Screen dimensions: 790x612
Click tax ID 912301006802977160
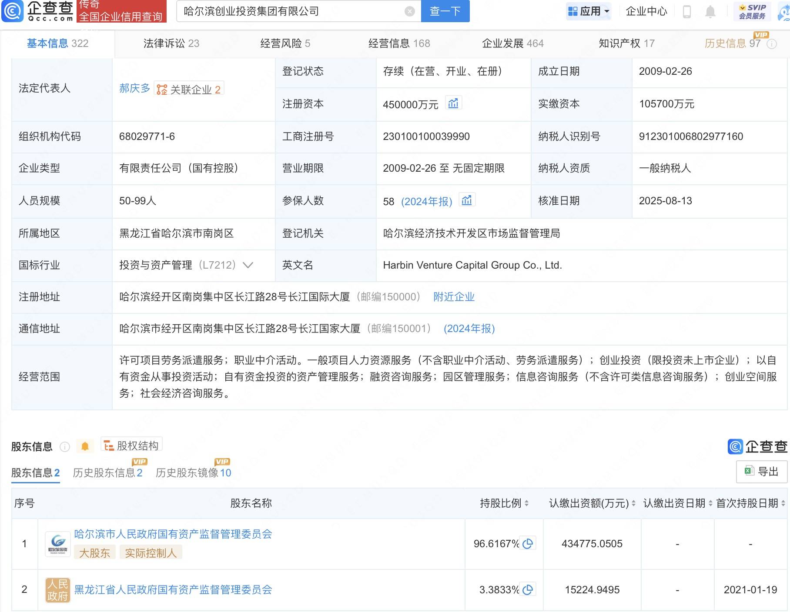pos(691,136)
